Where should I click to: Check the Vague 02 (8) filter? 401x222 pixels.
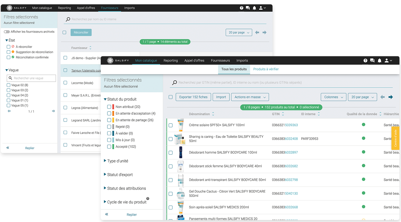tap(8, 85)
